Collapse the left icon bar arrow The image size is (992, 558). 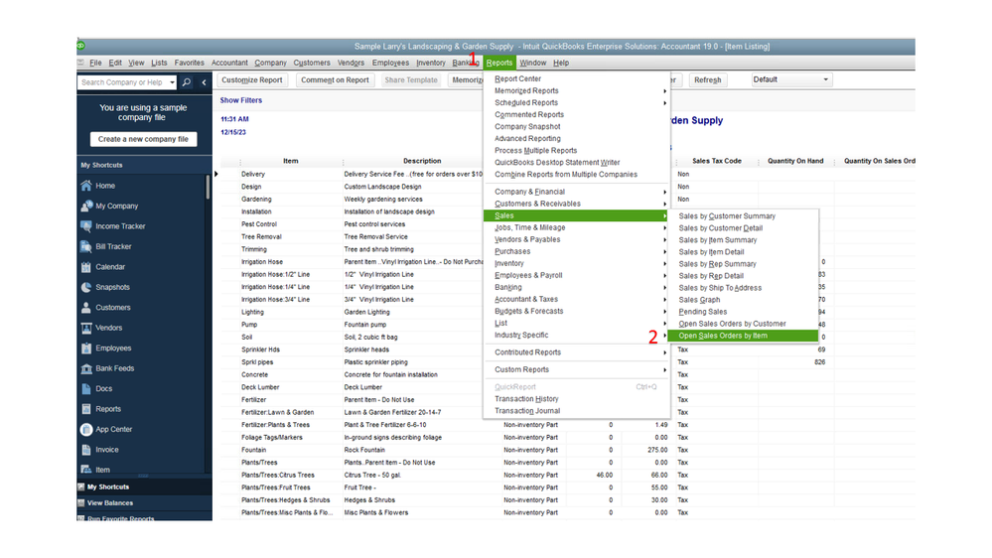204,82
